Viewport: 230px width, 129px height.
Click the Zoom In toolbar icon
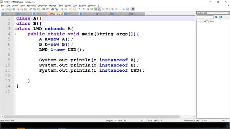[62, 9]
